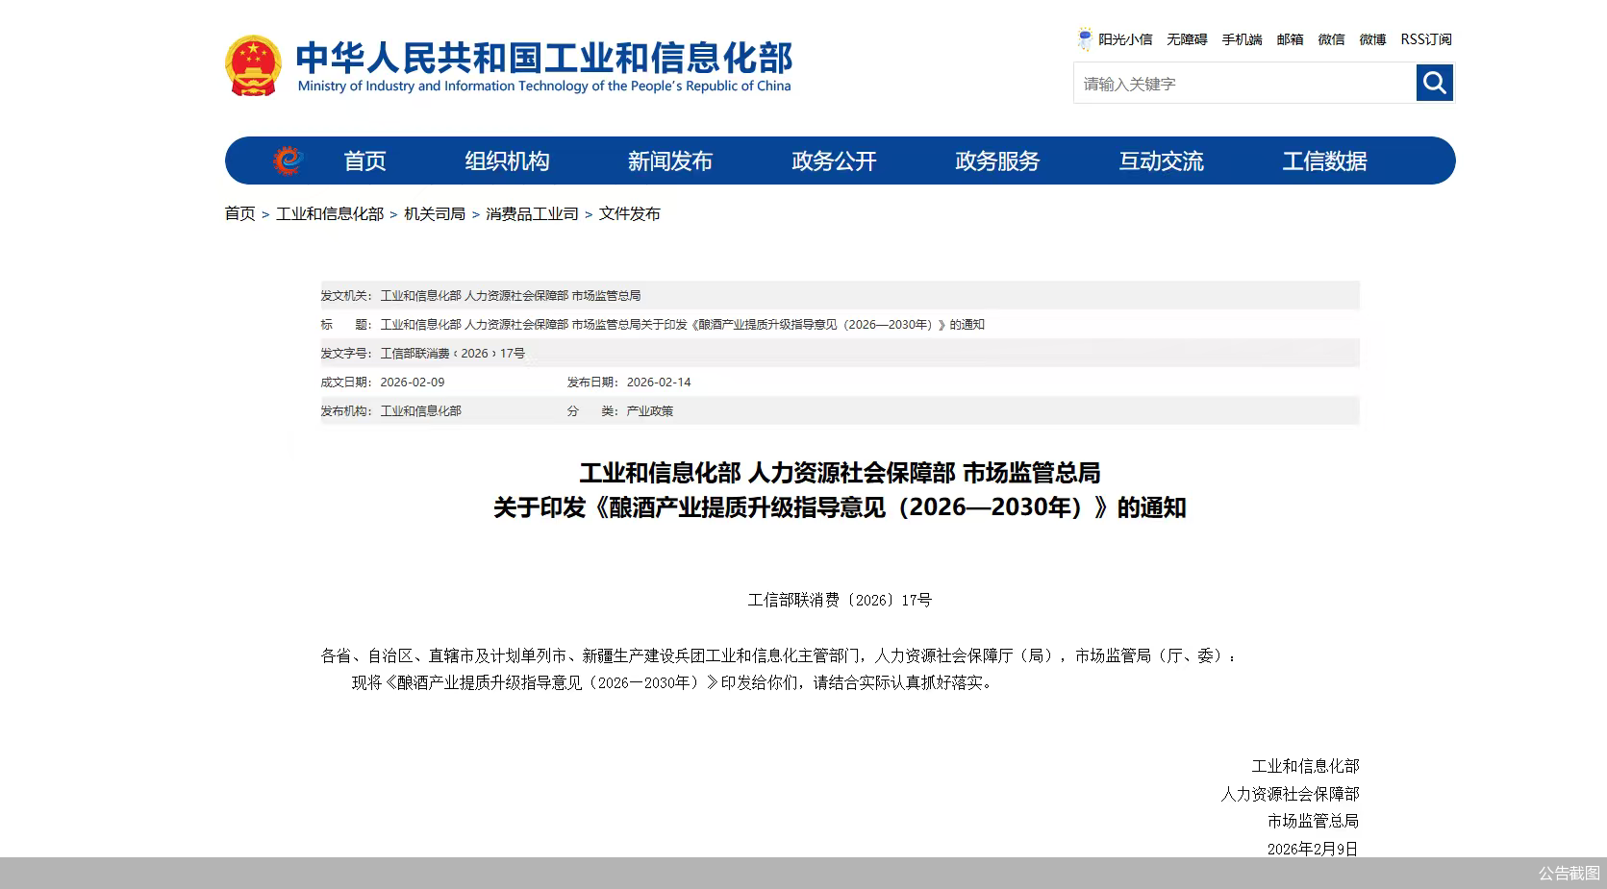Open the 新闻发布 menu
Screen dimensions: 1607x889
pyautogui.click(x=670, y=161)
